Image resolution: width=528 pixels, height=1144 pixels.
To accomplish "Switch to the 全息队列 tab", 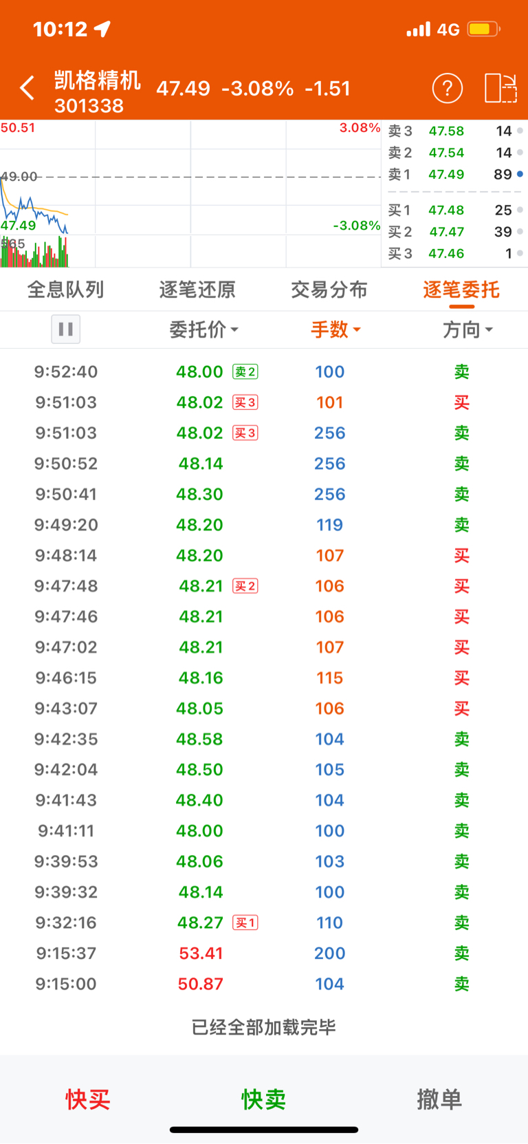I will pos(66,290).
